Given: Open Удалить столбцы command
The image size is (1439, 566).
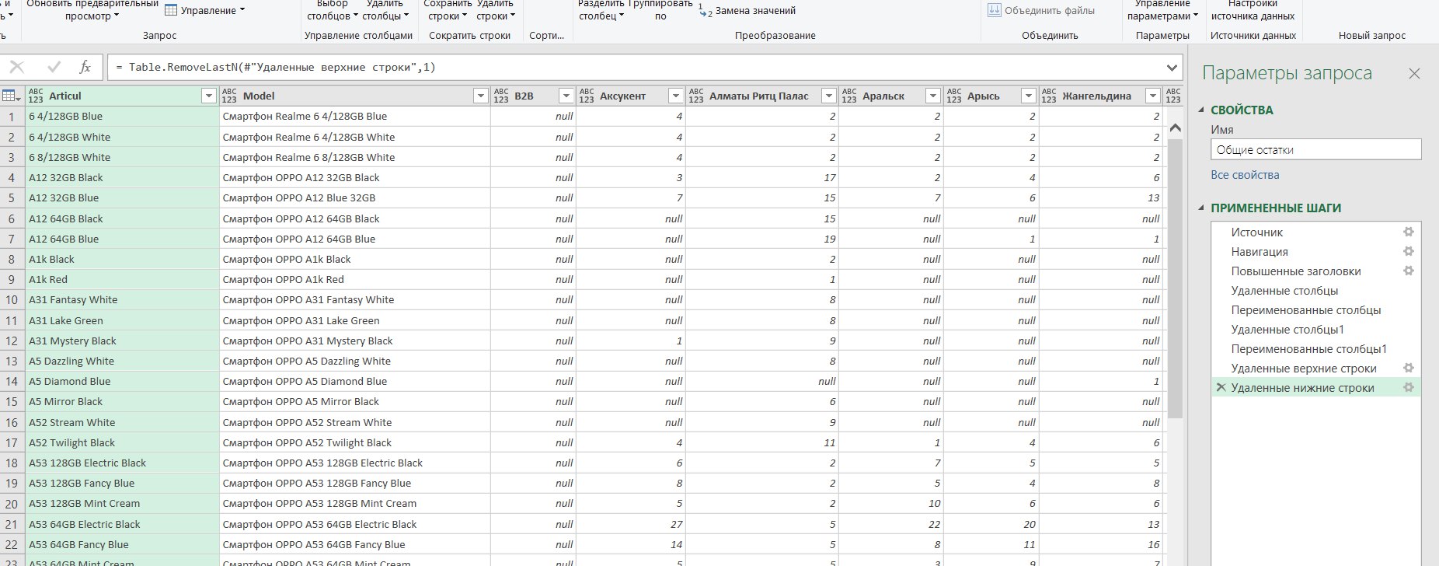Looking at the screenshot, I should (385, 9).
